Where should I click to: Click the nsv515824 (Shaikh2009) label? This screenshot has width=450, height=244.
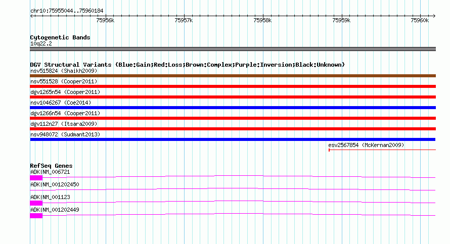[64, 71]
